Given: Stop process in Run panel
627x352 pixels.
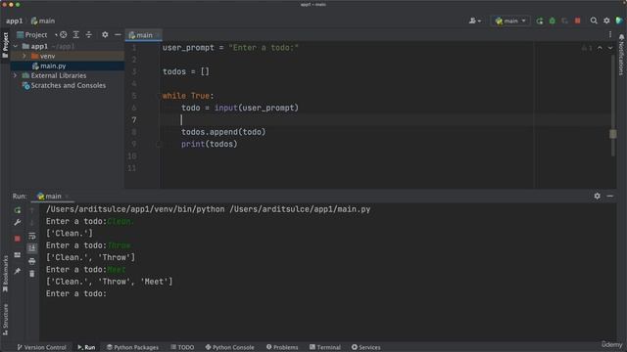Looking at the screenshot, I should click(18, 239).
